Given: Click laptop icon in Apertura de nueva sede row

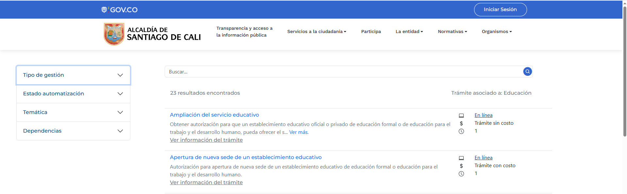Looking at the screenshot, I should click(x=461, y=158).
